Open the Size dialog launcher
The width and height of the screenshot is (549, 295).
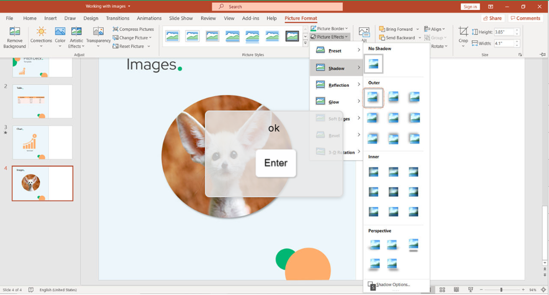[520, 55]
